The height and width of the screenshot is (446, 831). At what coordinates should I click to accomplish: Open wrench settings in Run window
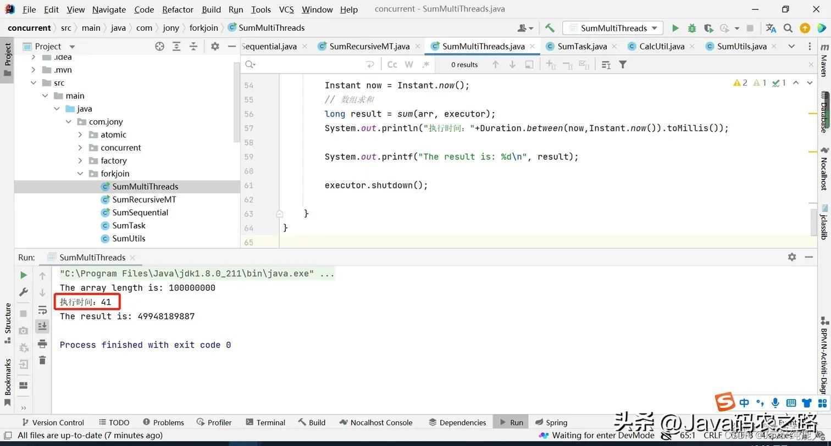click(24, 292)
